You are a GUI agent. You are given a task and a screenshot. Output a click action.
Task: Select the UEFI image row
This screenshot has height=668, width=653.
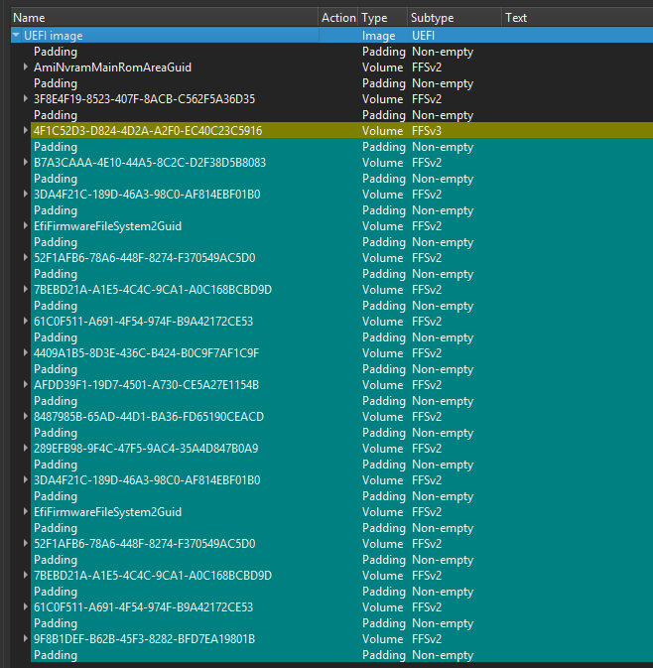(60, 36)
